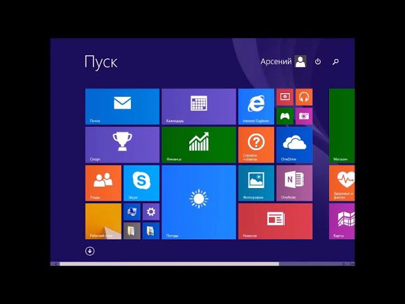
Task: Open the Погода weather tile
Action: point(199,202)
